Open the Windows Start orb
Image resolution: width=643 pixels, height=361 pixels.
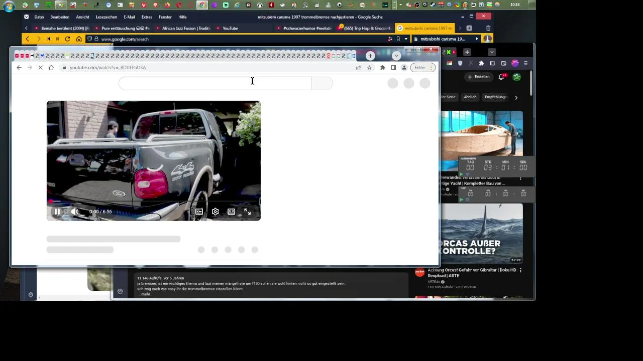(9, 6)
